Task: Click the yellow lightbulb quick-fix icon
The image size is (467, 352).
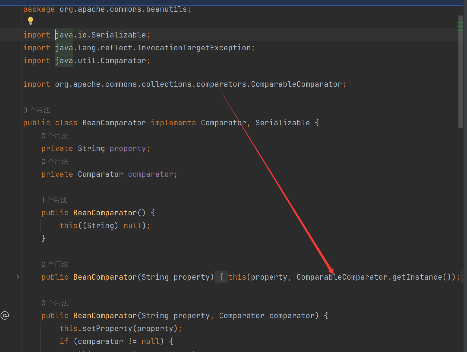Action: 31,21
